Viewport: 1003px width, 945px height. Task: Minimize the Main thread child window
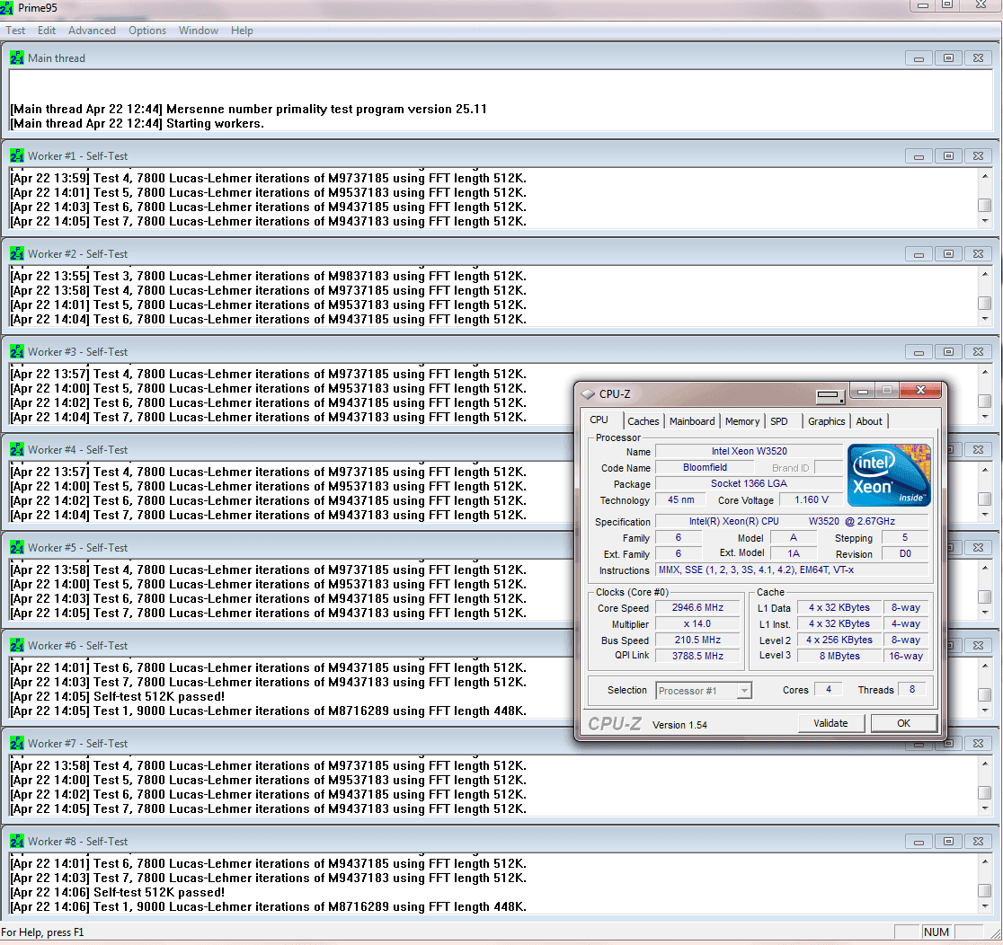[x=919, y=58]
